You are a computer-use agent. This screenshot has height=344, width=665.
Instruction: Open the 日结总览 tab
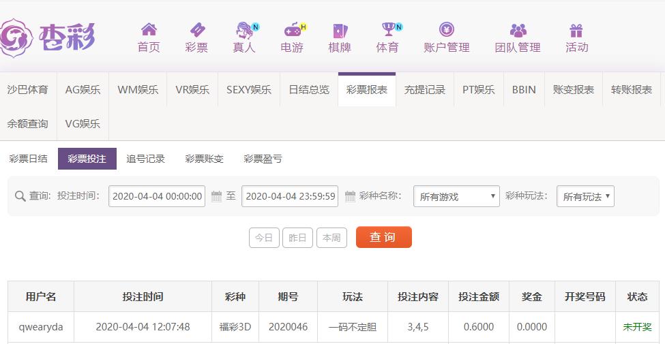[x=309, y=89]
